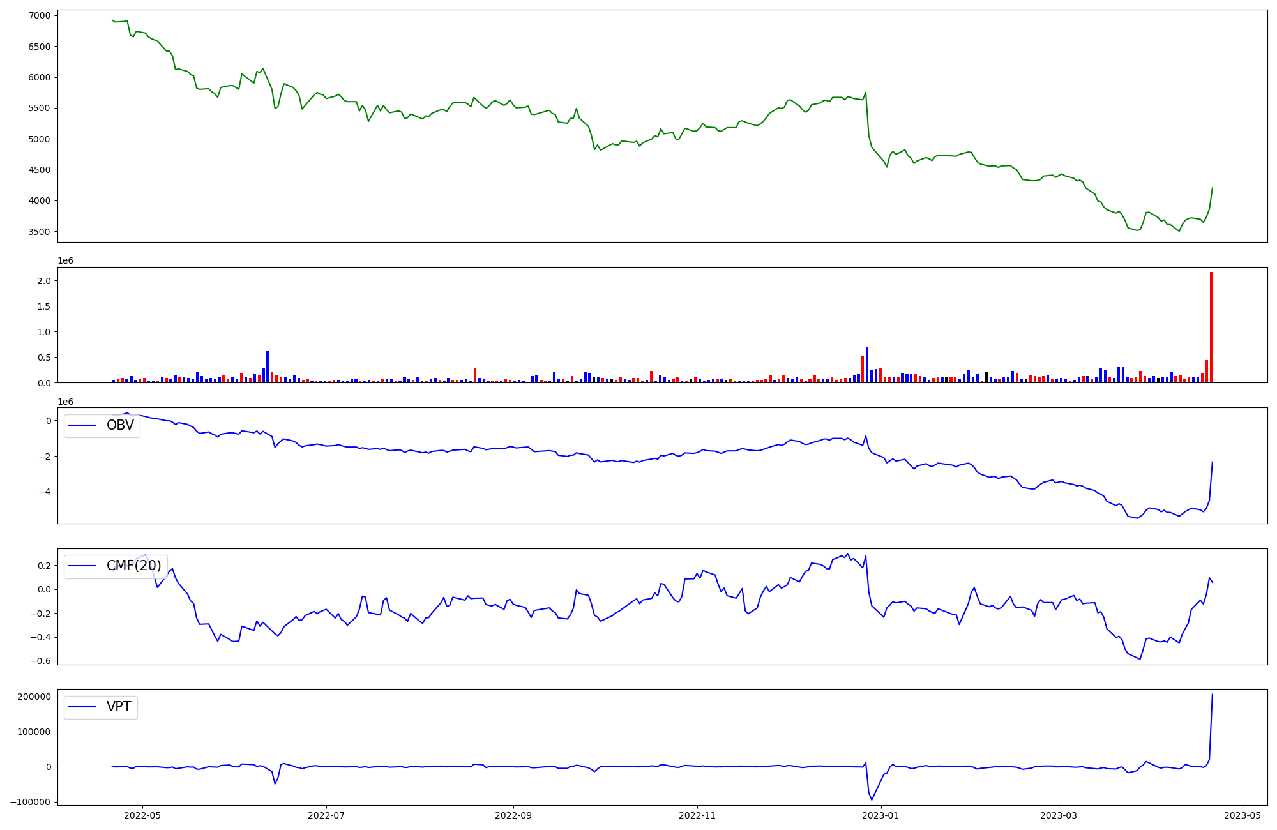Click the 3500 price axis tick label

point(40,232)
